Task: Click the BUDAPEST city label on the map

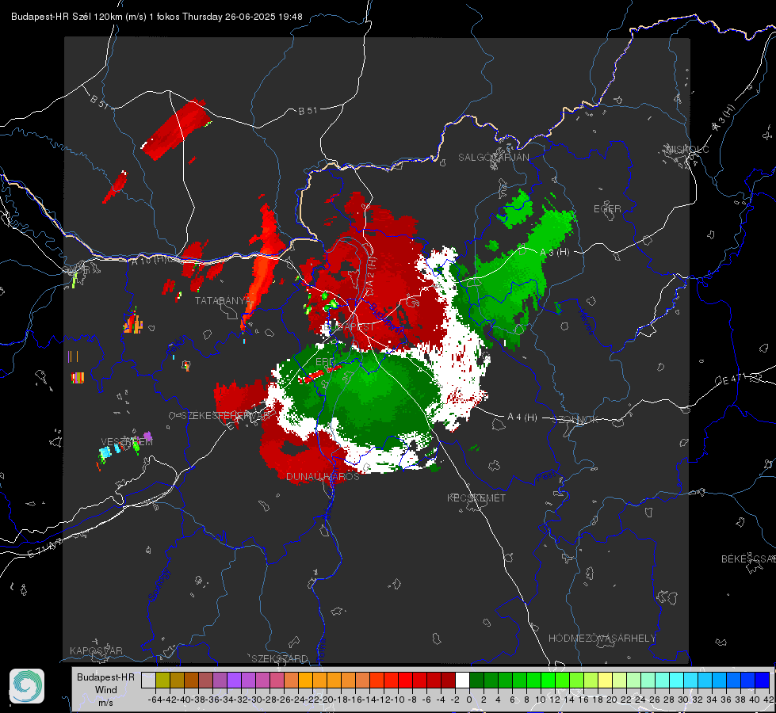Action: [x=349, y=326]
